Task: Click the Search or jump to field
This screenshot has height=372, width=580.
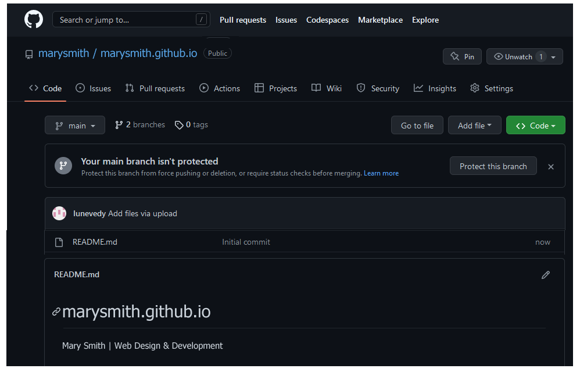Action: pos(131,20)
